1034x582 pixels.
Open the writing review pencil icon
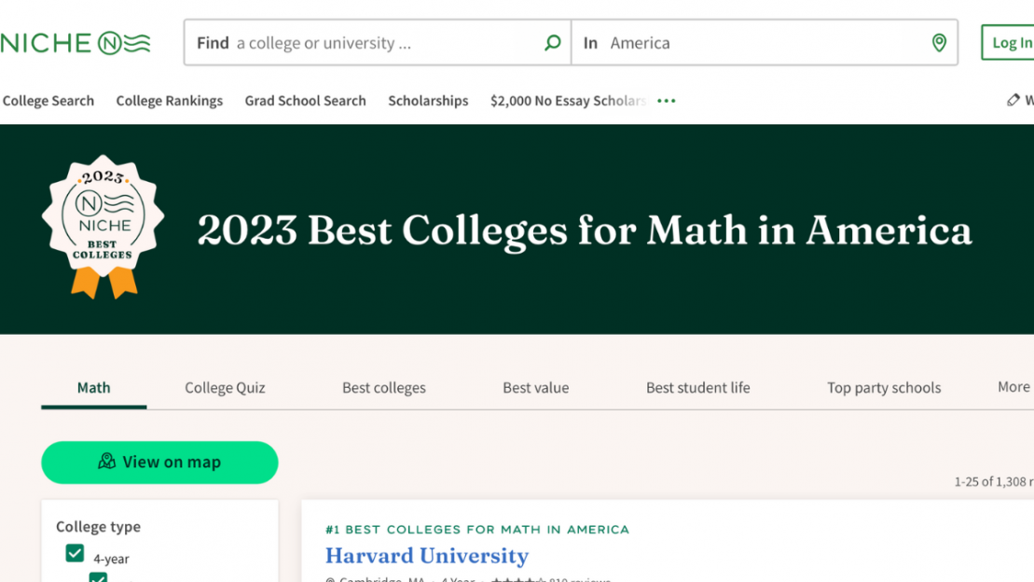tap(1014, 100)
